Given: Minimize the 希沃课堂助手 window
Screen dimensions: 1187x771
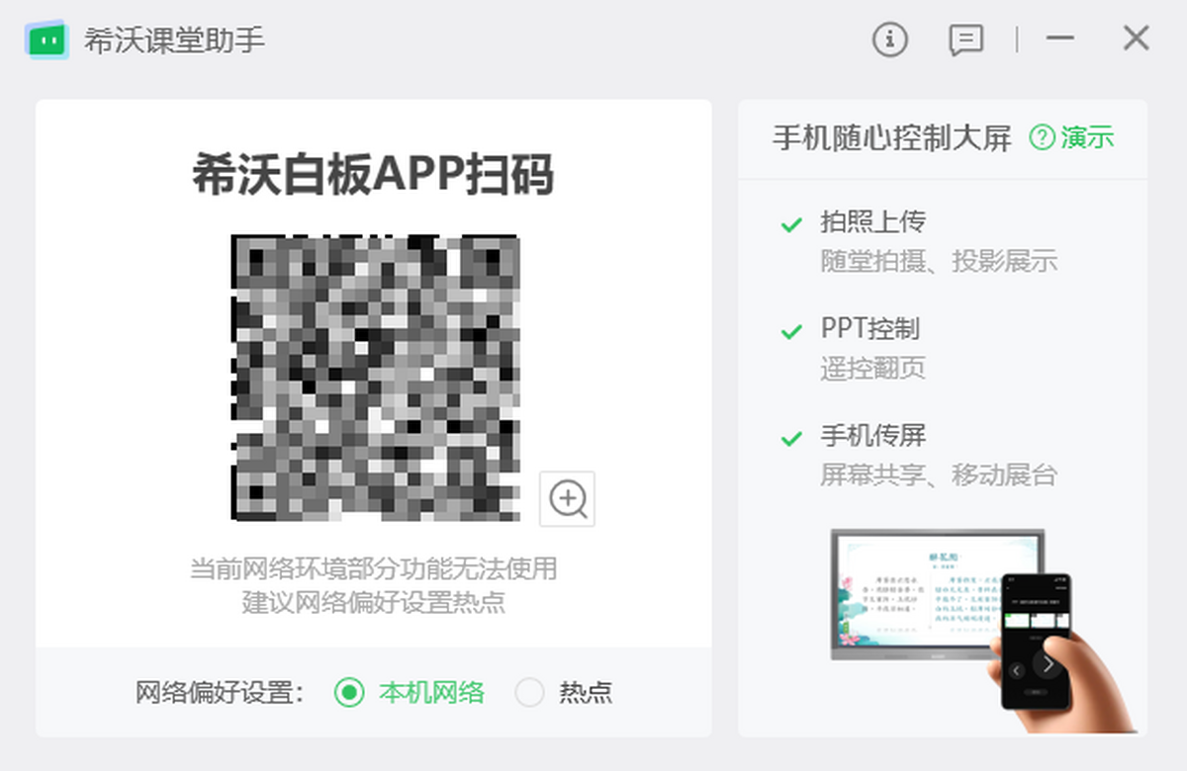Looking at the screenshot, I should point(1060,40).
